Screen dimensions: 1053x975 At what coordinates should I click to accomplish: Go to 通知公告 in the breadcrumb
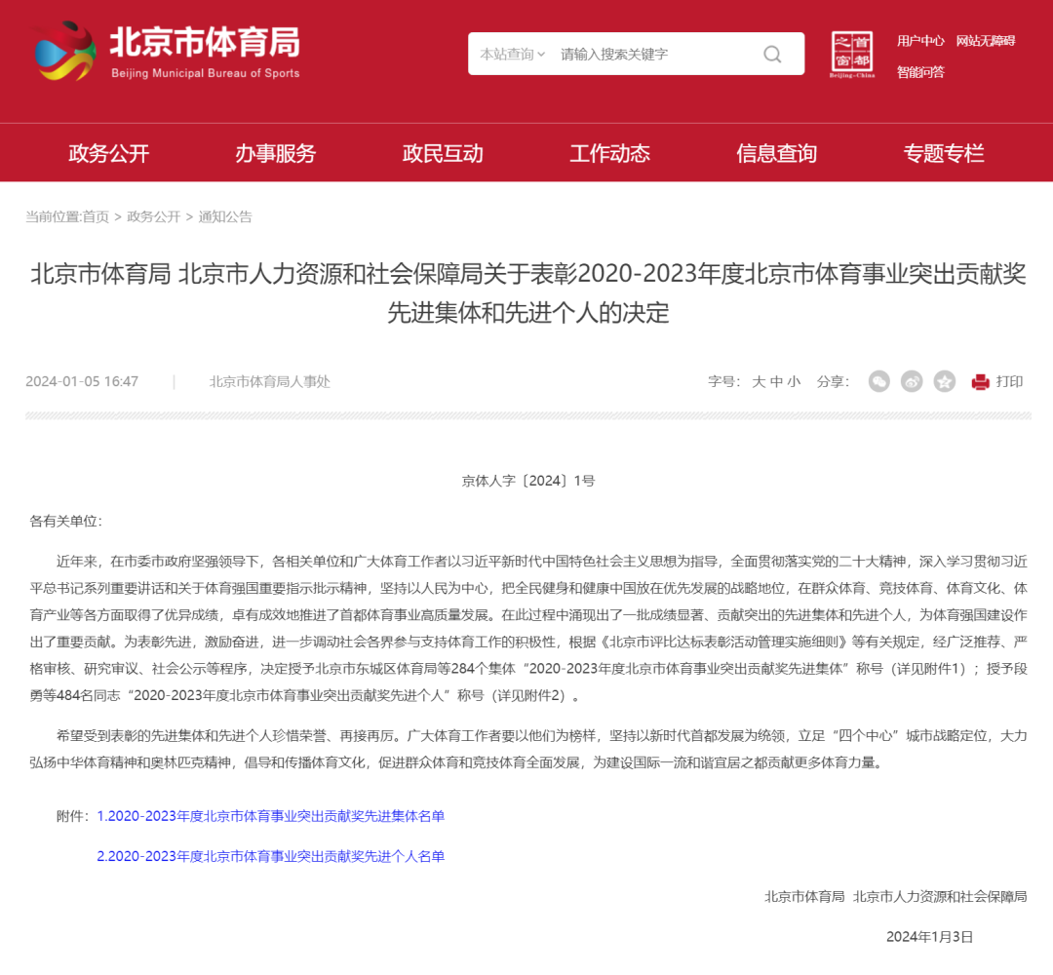(225, 216)
